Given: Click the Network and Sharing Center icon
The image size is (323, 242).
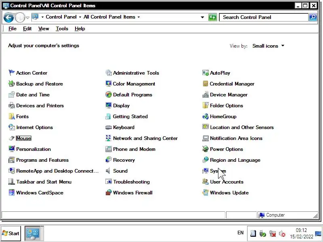Looking at the screenshot, I should click(x=108, y=138).
